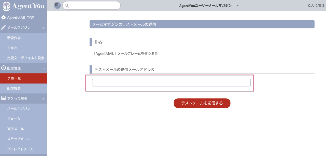Click the magnifier icon in search box

click(67, 6)
